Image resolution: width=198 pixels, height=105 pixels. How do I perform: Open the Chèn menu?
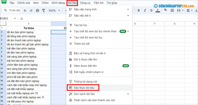[x=45, y=3]
